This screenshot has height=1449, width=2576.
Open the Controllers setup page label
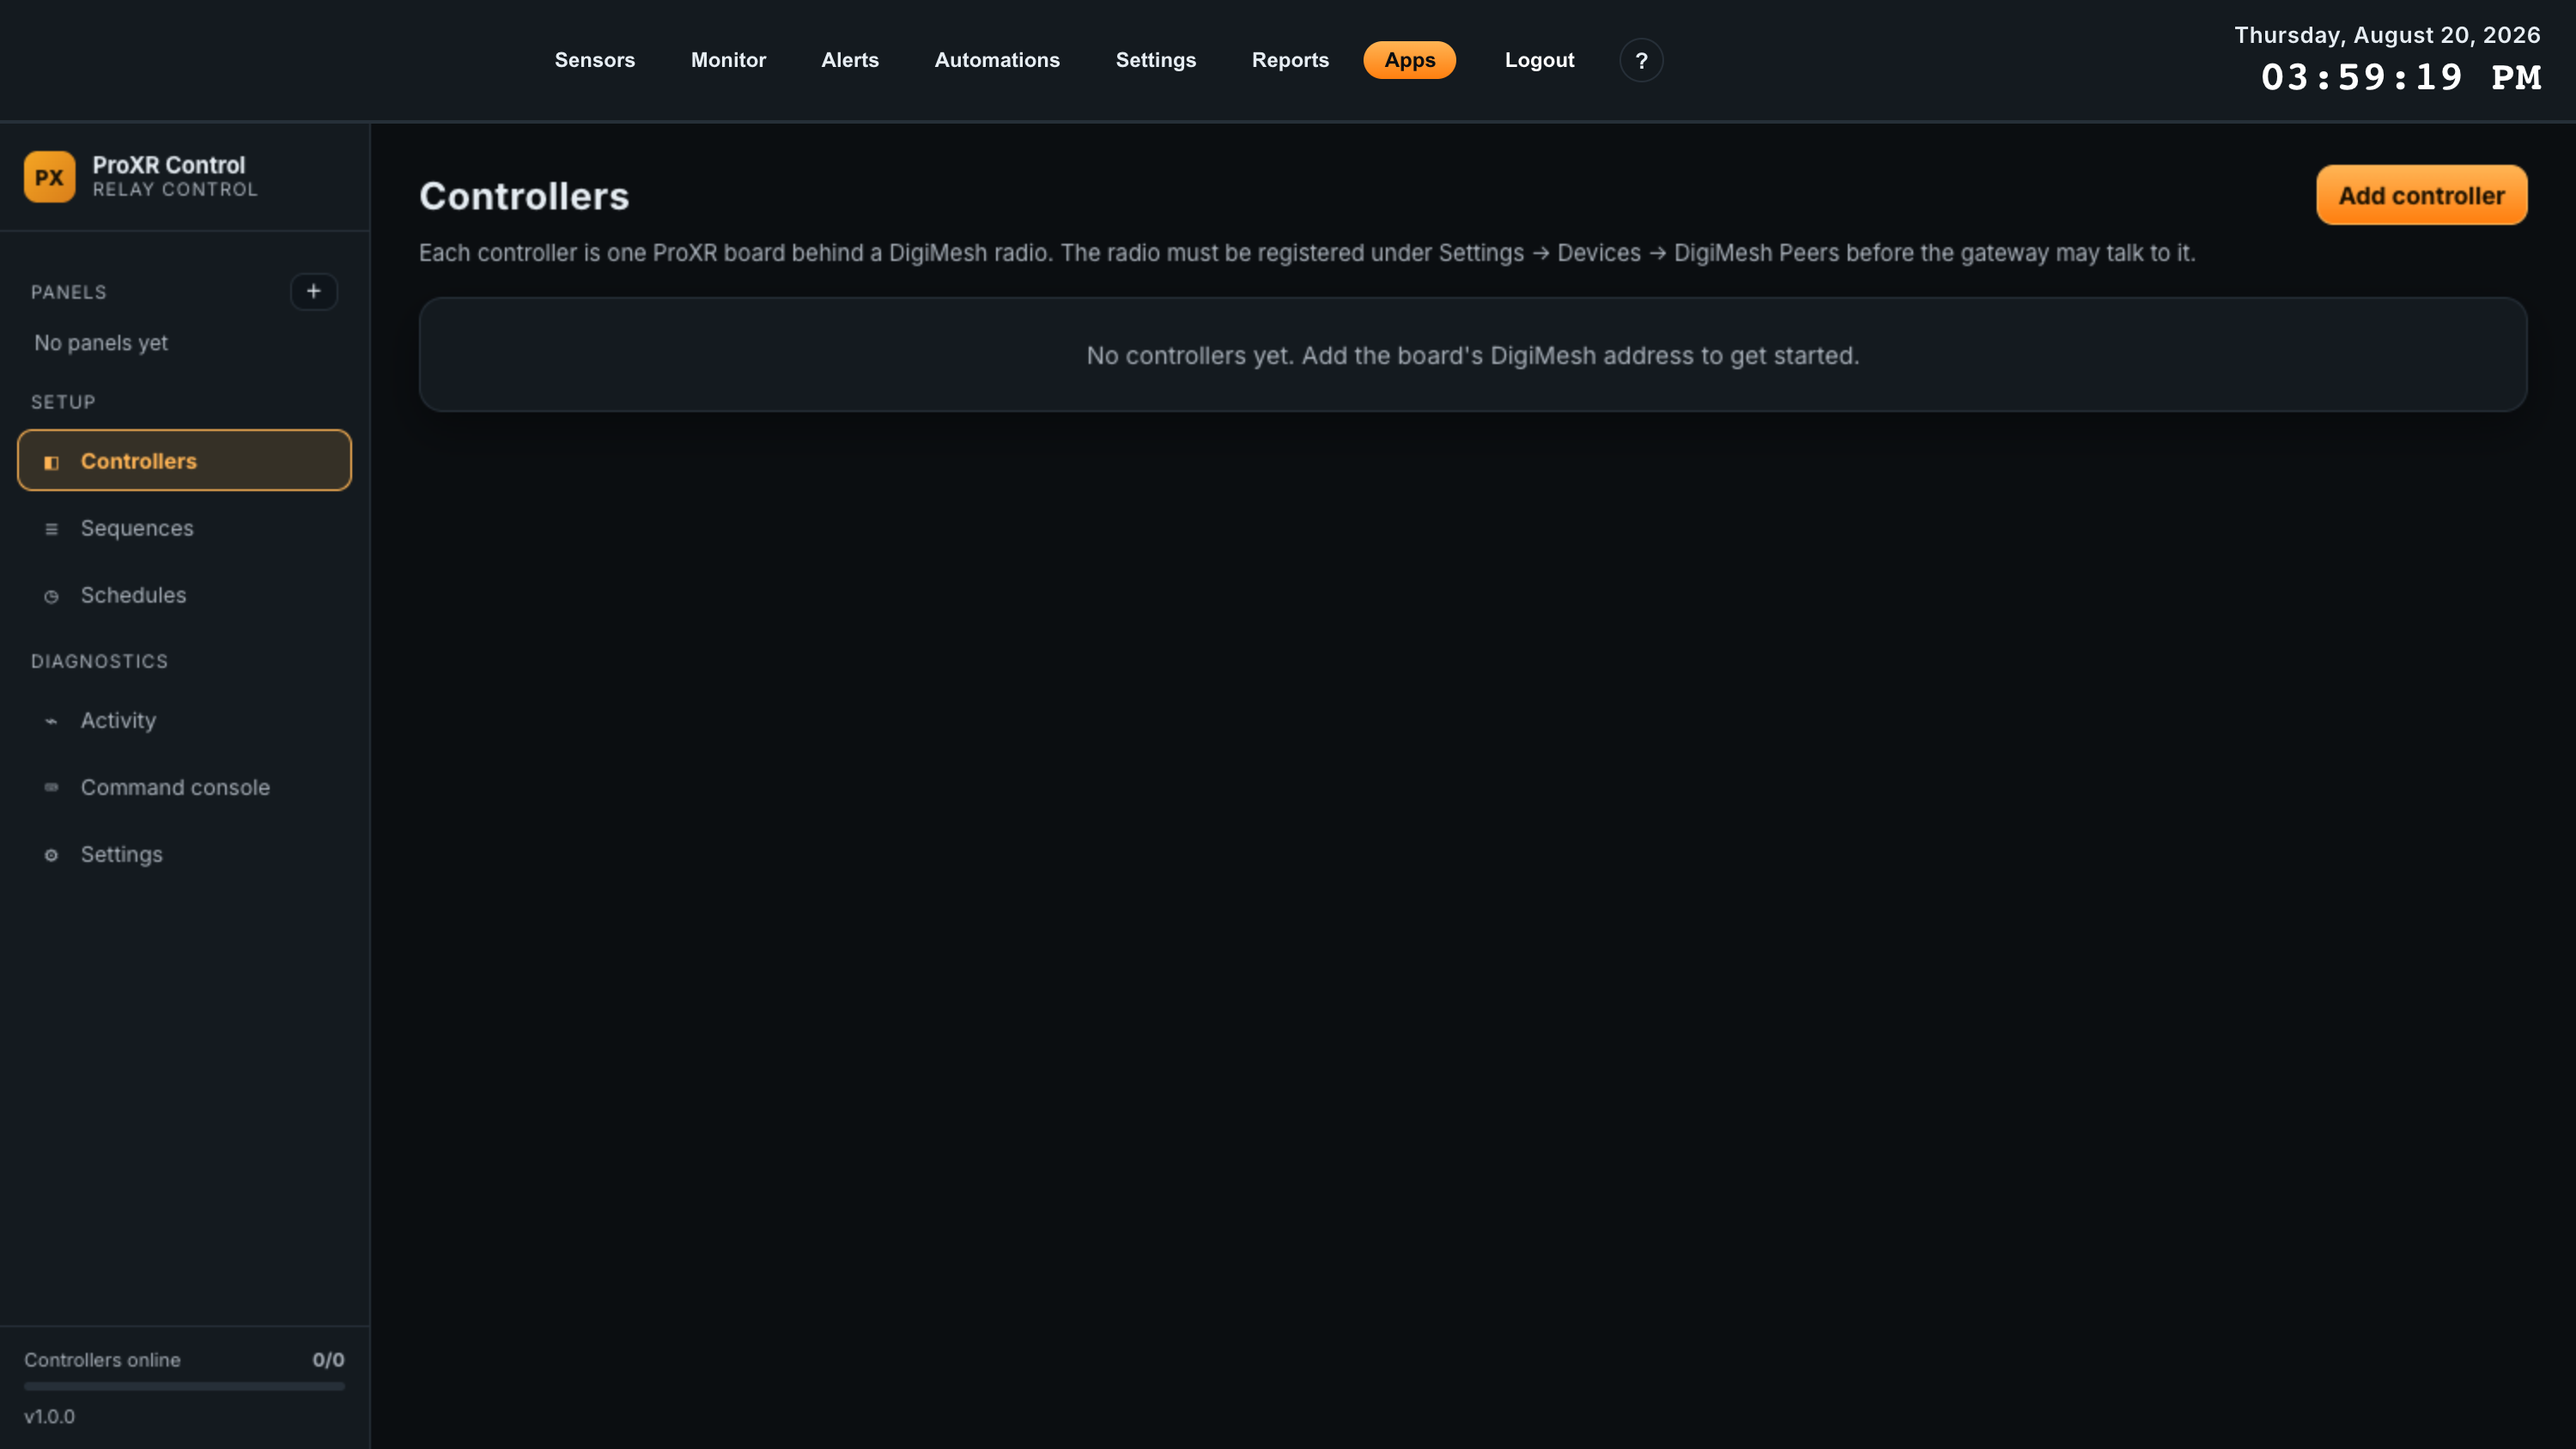[x=139, y=461]
